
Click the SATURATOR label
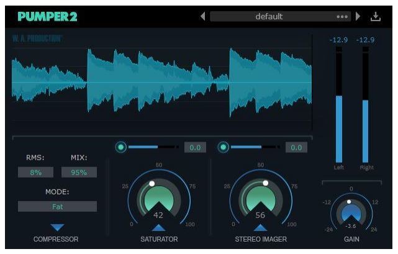tap(159, 239)
